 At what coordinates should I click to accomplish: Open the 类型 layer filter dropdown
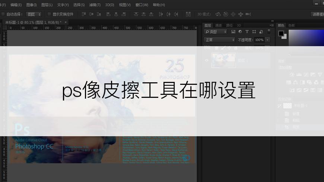click(x=216, y=32)
